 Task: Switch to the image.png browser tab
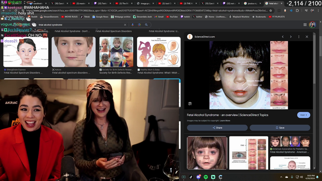coord(145,4)
